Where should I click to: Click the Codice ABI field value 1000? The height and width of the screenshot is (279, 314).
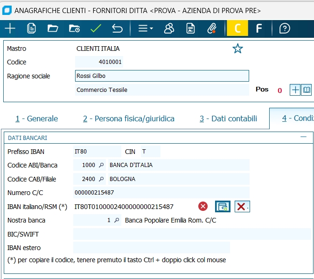[x=89, y=165]
